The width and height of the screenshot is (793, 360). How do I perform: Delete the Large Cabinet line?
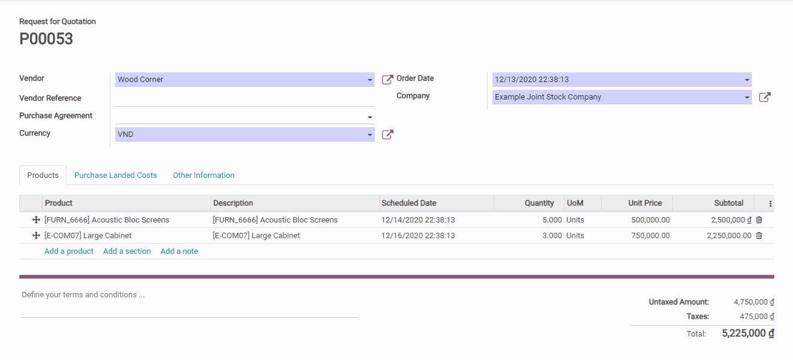click(x=759, y=236)
